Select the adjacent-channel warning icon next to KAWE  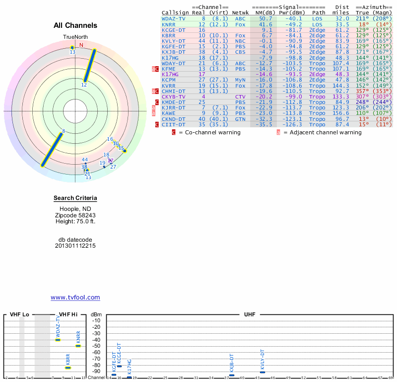coord(153,113)
